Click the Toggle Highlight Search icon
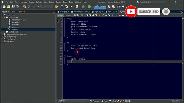184x103 pixels. click(96, 15)
